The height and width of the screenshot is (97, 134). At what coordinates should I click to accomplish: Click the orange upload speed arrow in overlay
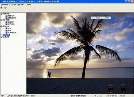tap(102, 18)
